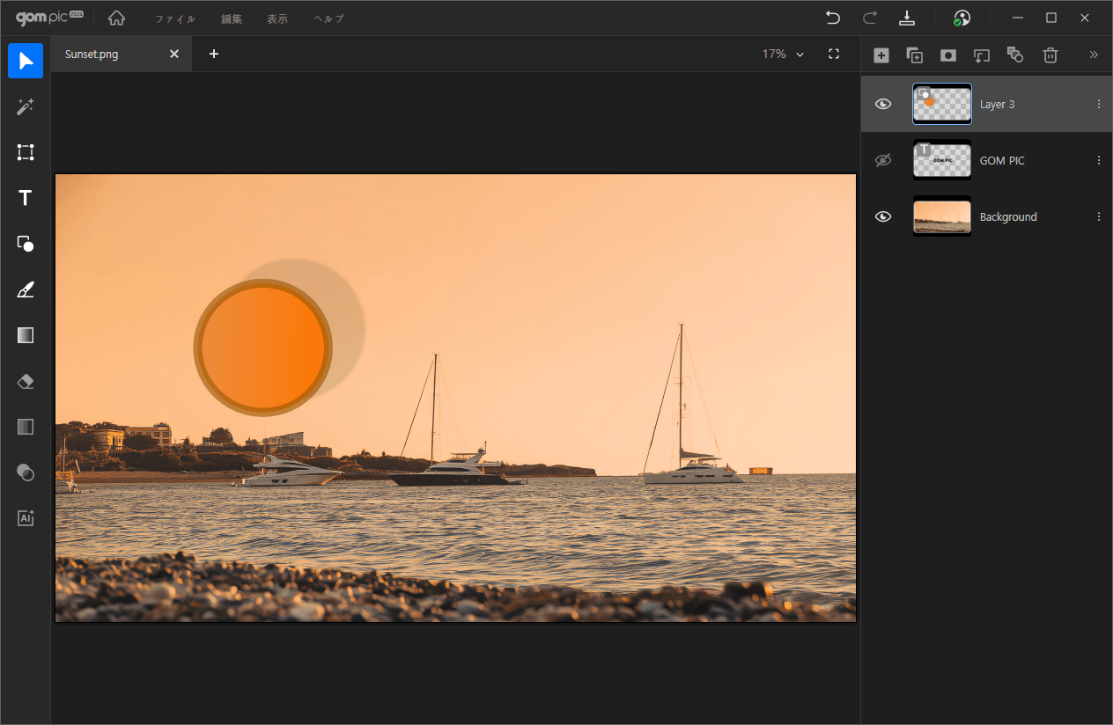1113x725 pixels.
Task: Select the Text tool
Action: point(26,198)
